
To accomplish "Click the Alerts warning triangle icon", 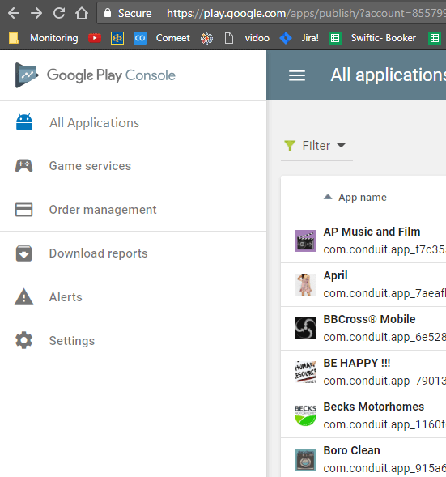I will click(24, 296).
